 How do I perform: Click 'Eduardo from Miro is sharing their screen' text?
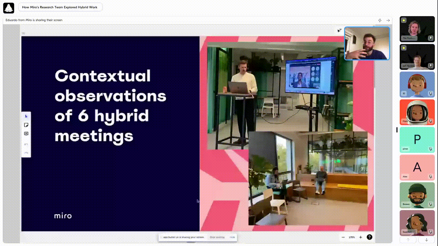pyautogui.click(x=34, y=20)
